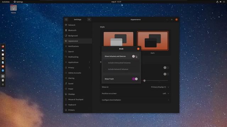Open LibreOffice Writer from the dock
This screenshot has height=127, width=227.
click(3, 62)
